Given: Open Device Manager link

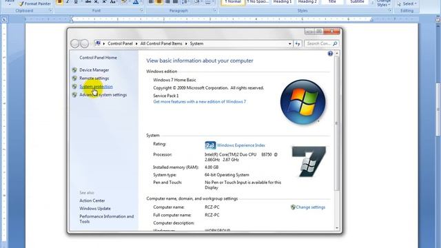Looking at the screenshot, I should pos(94,70).
